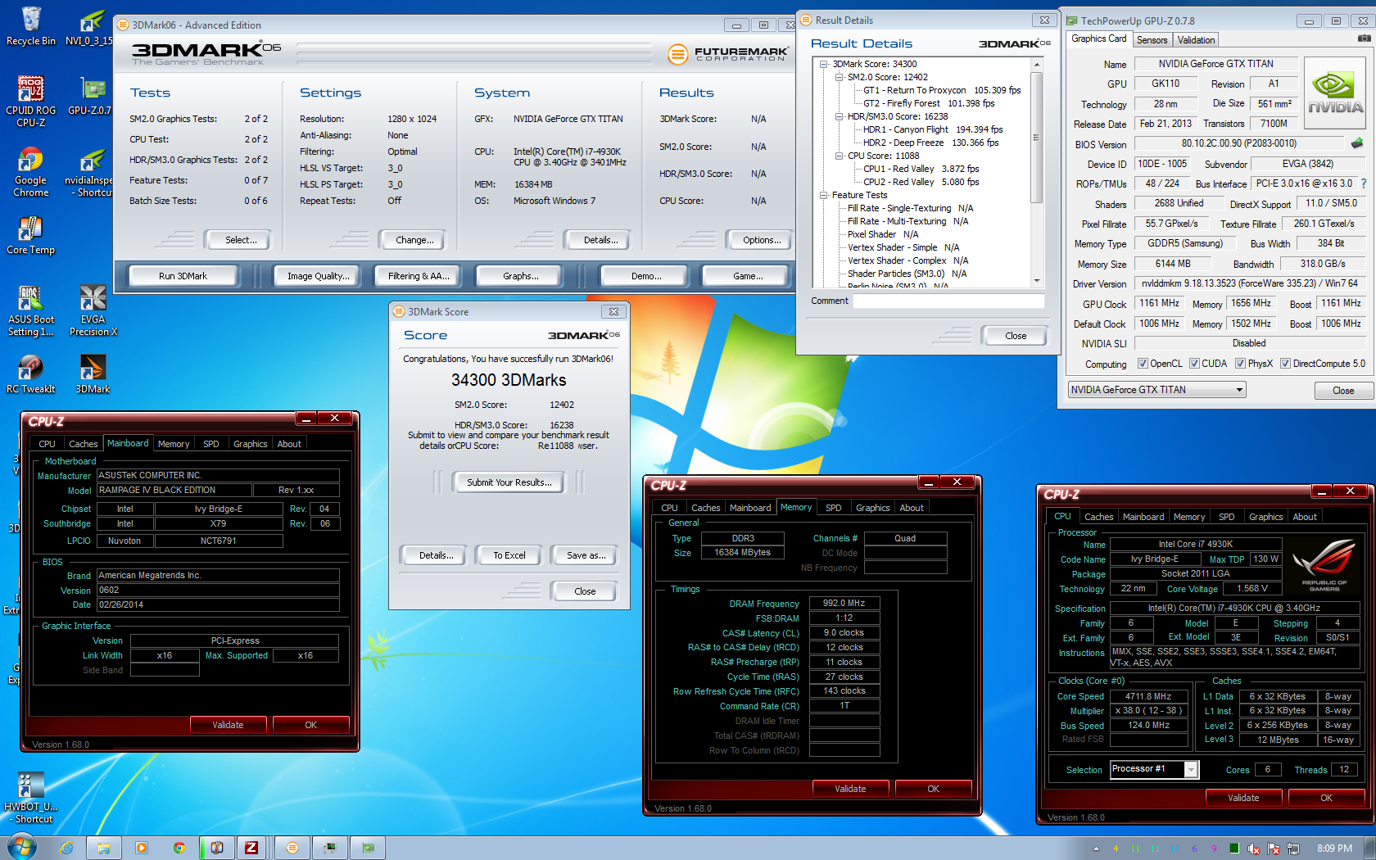1376x860 pixels.
Task: Click the Windows Start orb
Action: pos(22,847)
